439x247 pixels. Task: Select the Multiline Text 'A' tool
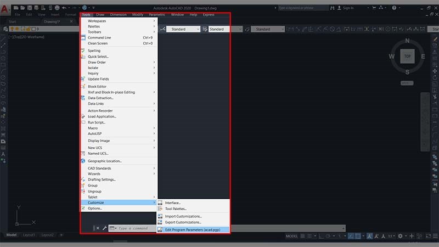(3, 154)
